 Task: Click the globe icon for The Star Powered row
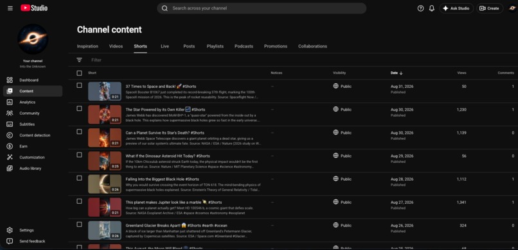click(x=336, y=109)
